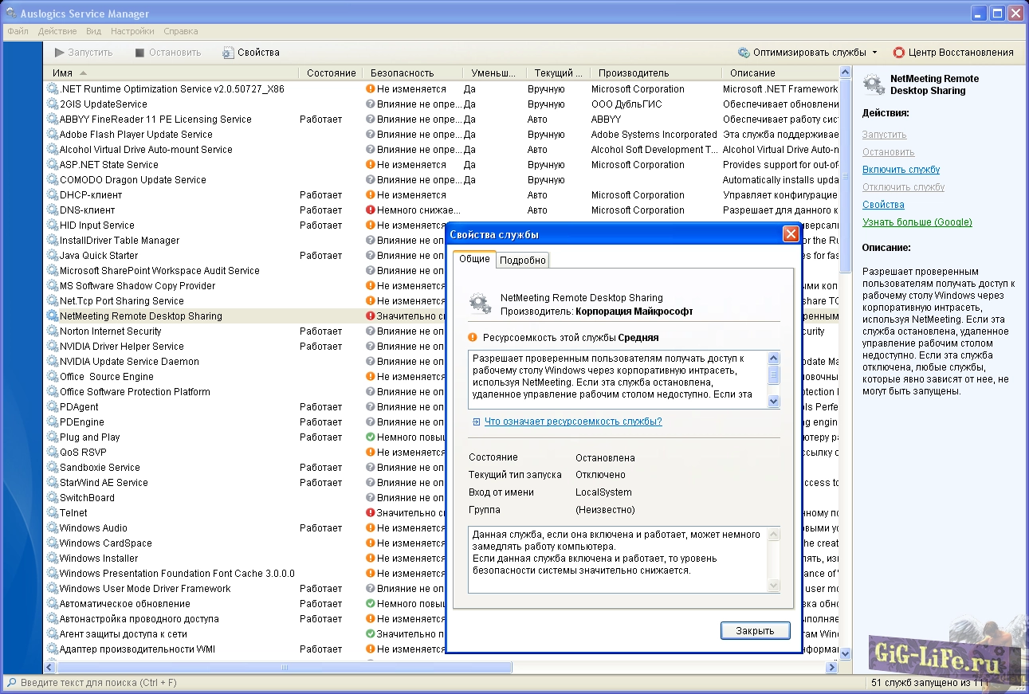Open the Настройки menu
Image resolution: width=1029 pixels, height=694 pixels.
[132, 31]
